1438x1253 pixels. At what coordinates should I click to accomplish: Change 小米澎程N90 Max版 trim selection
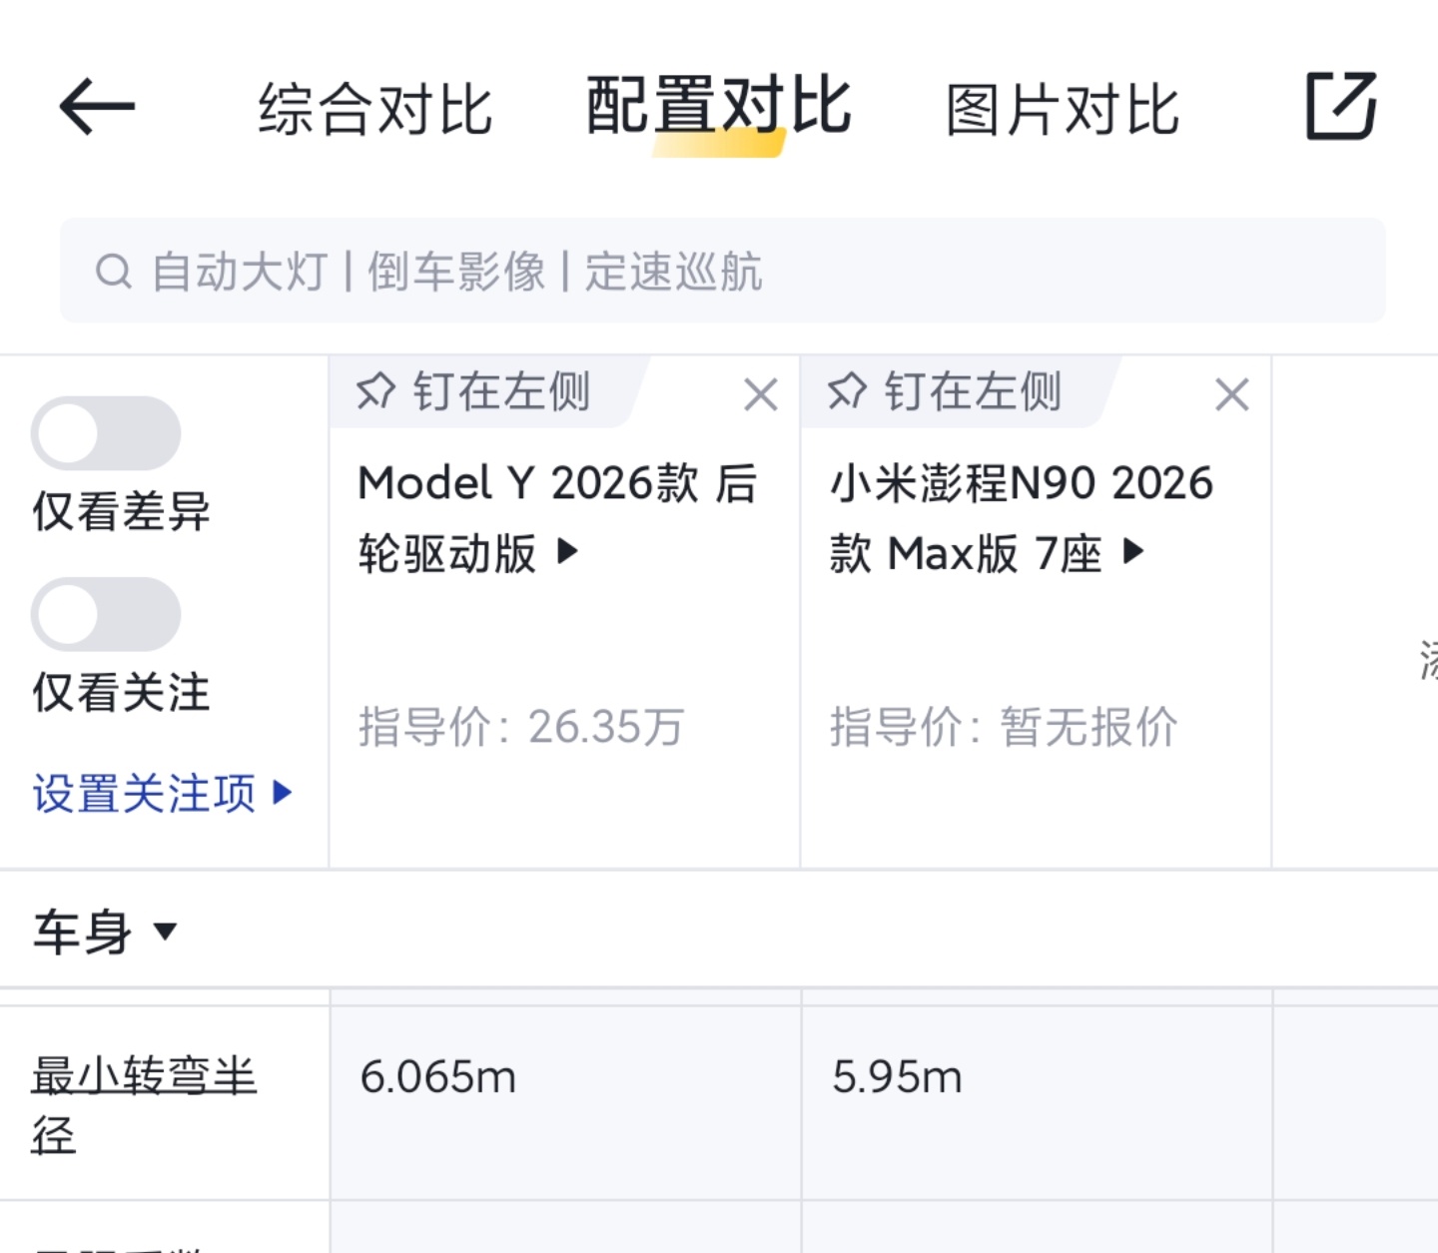[1021, 518]
